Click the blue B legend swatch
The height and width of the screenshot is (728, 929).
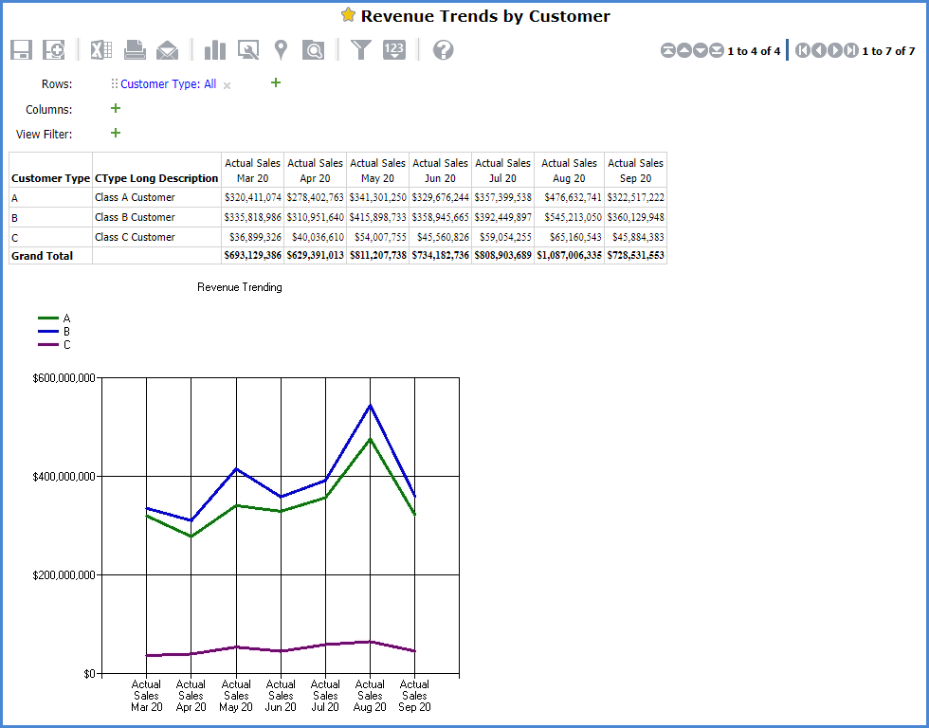point(48,332)
